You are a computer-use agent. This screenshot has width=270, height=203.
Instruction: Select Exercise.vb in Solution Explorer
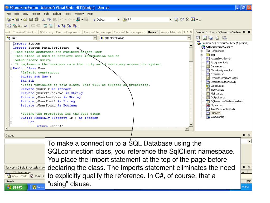coord(218,74)
